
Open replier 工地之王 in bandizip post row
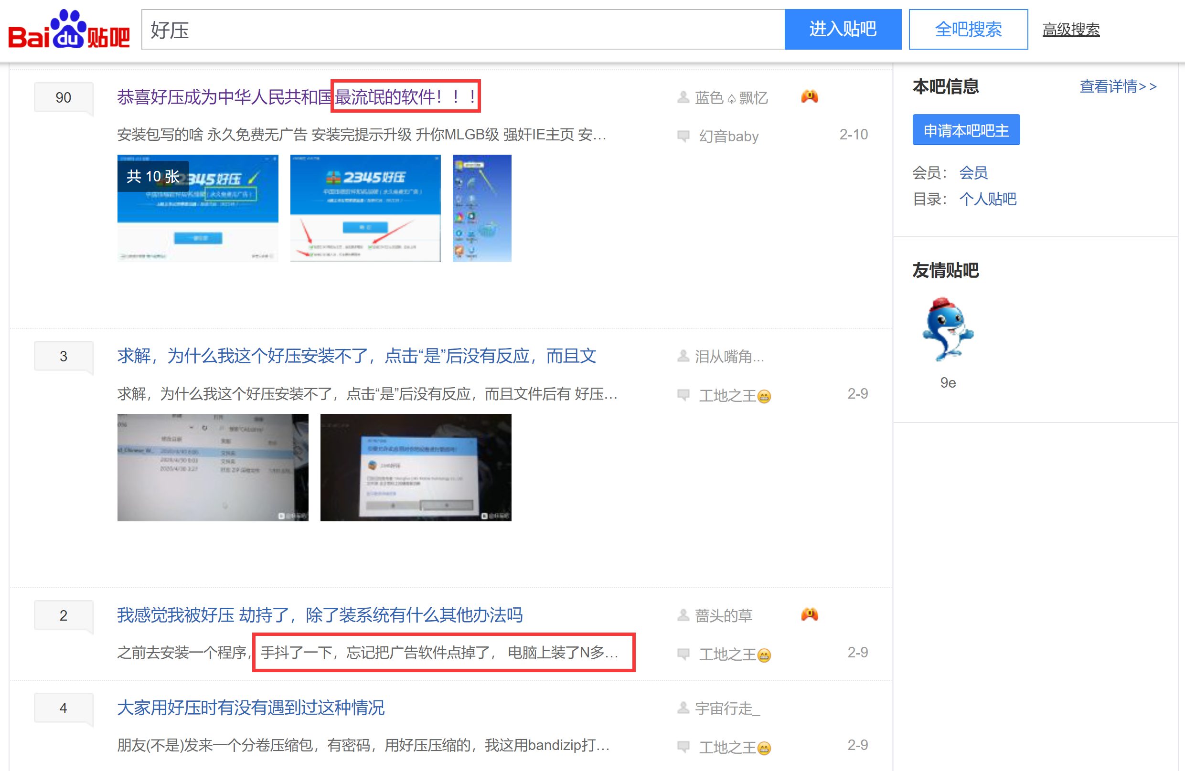pos(735,747)
